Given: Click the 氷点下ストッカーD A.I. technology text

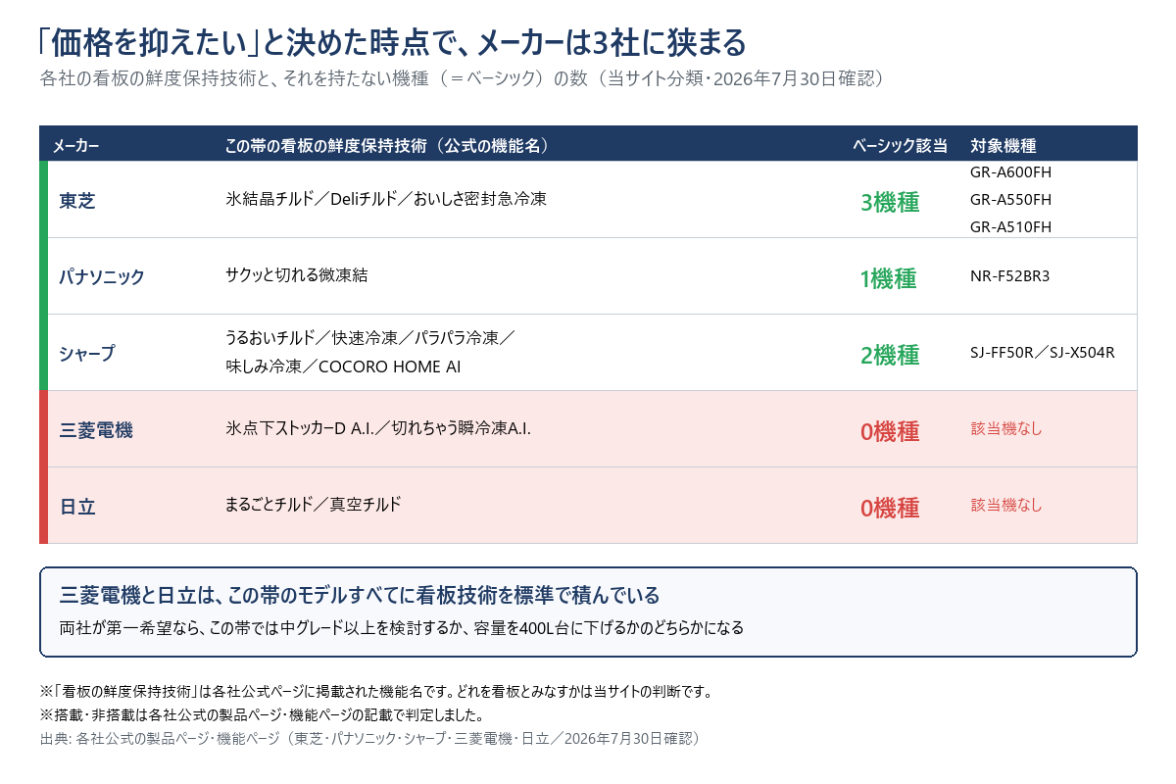Looking at the screenshot, I should pyautogui.click(x=378, y=428).
